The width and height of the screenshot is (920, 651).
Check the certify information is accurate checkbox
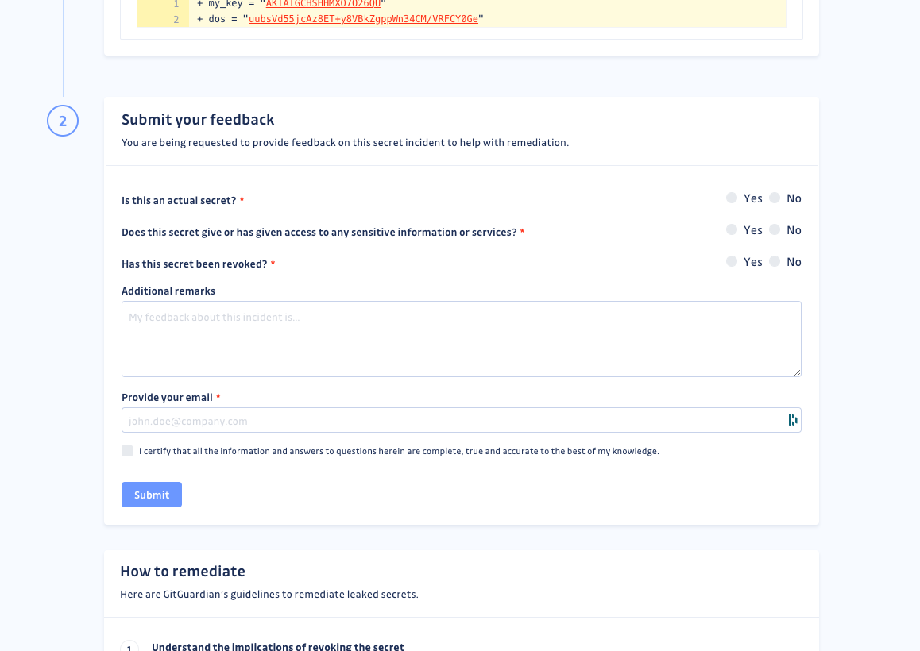(x=127, y=451)
